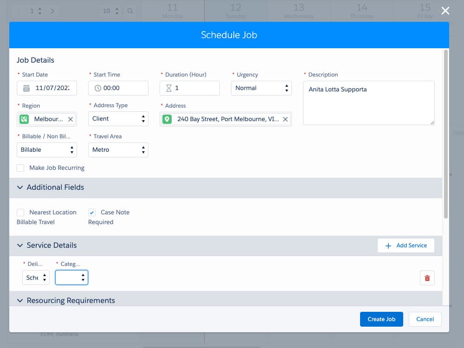Open the Urgency dropdown

[x=261, y=88]
